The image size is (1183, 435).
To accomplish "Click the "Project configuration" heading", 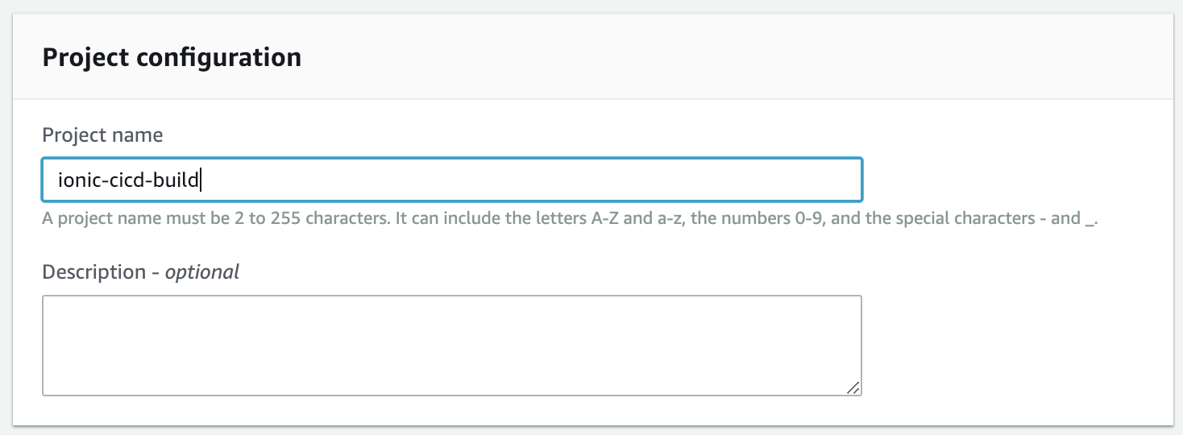I will click(172, 58).
